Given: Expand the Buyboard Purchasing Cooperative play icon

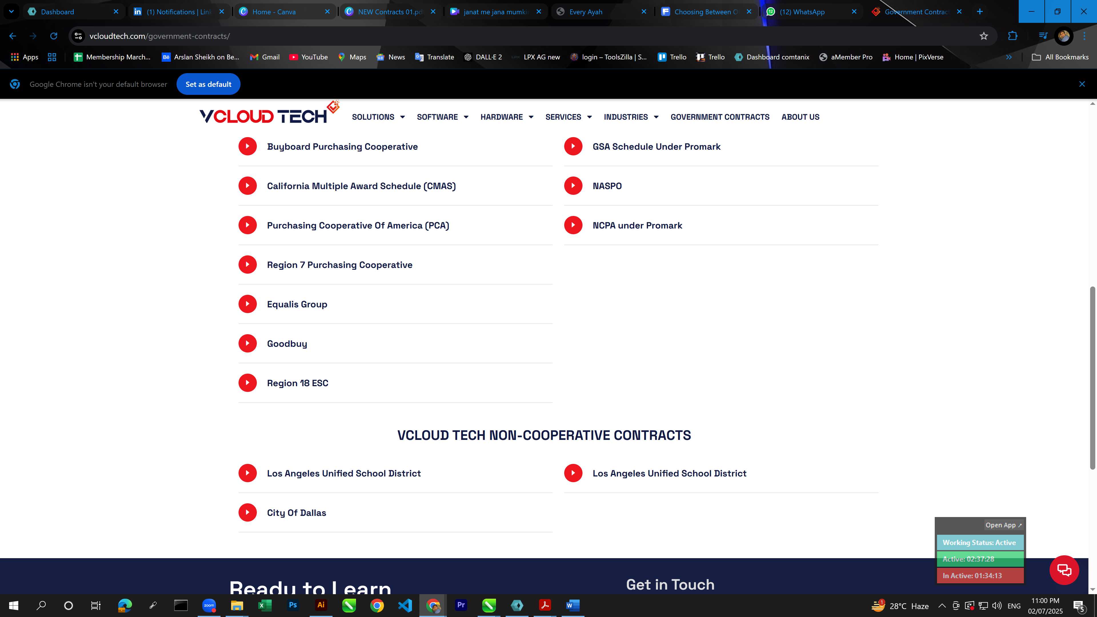Looking at the screenshot, I should click(247, 146).
